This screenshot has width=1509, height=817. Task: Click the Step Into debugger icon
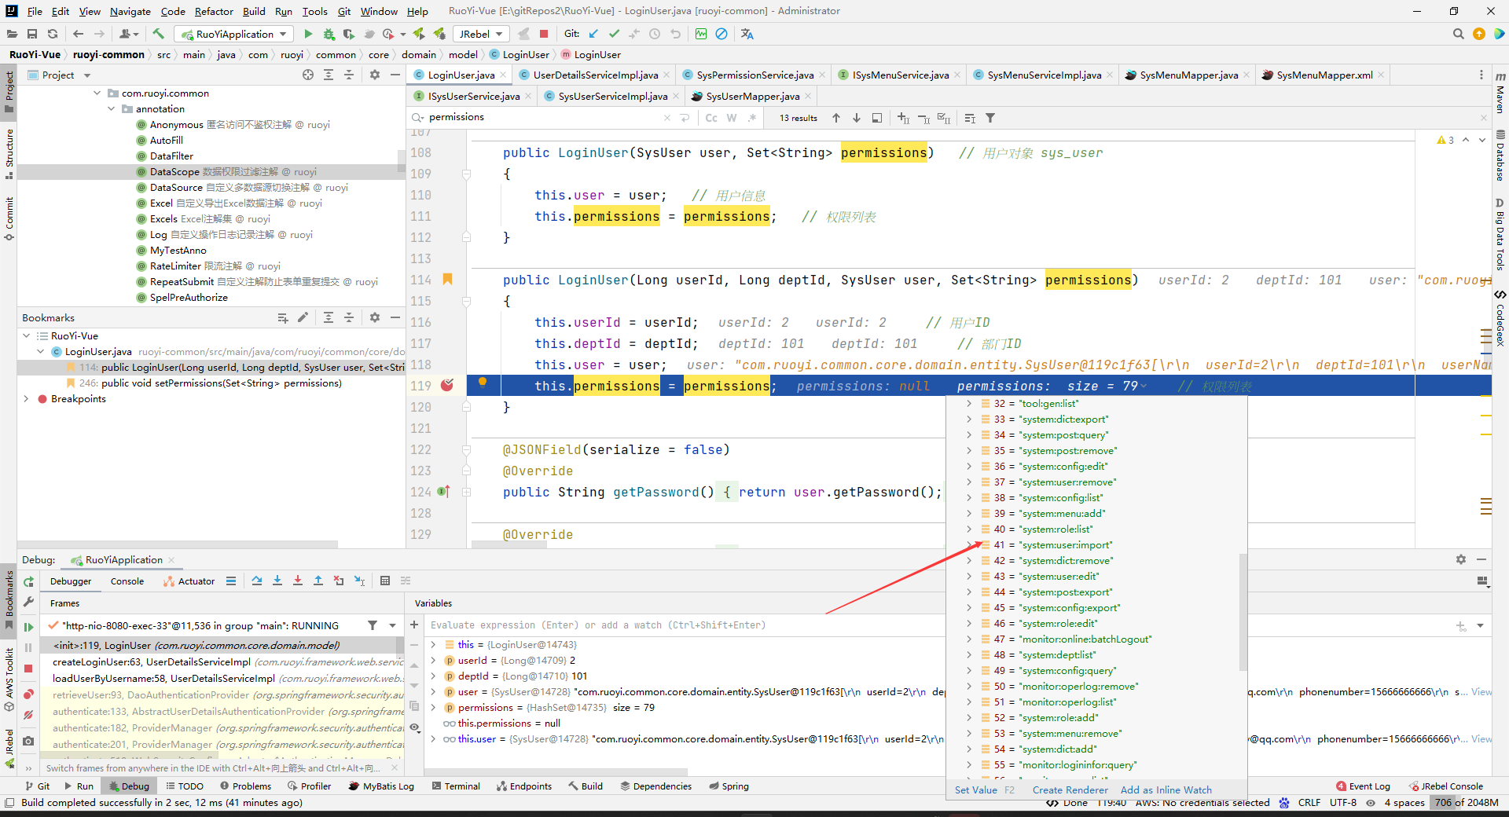pyautogui.click(x=277, y=581)
